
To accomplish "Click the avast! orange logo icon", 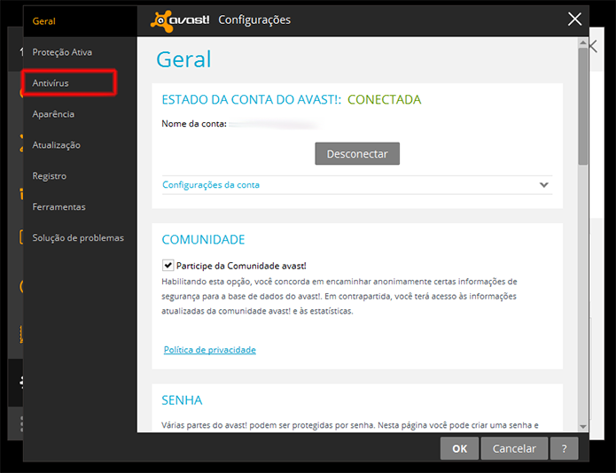I will pos(161,20).
